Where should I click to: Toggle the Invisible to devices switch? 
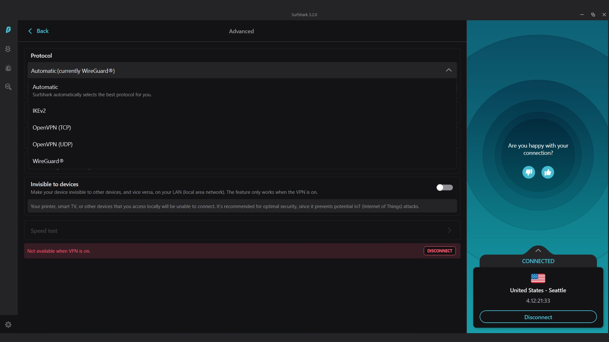tap(444, 187)
